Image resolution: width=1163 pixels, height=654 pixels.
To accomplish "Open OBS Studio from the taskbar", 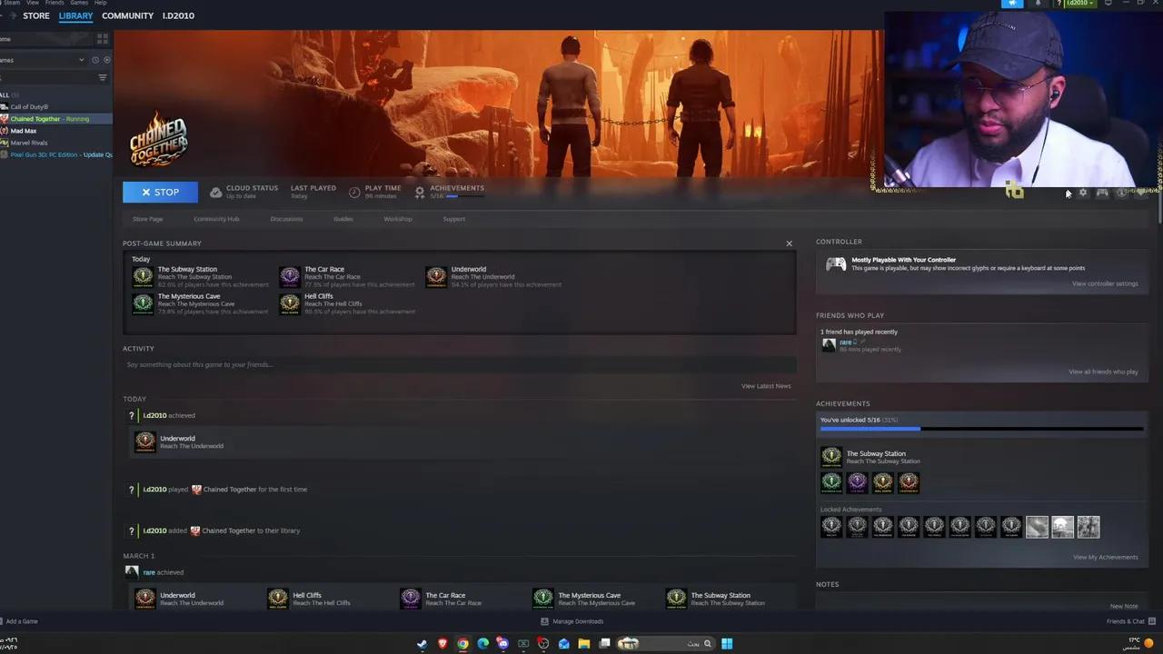I will (543, 643).
